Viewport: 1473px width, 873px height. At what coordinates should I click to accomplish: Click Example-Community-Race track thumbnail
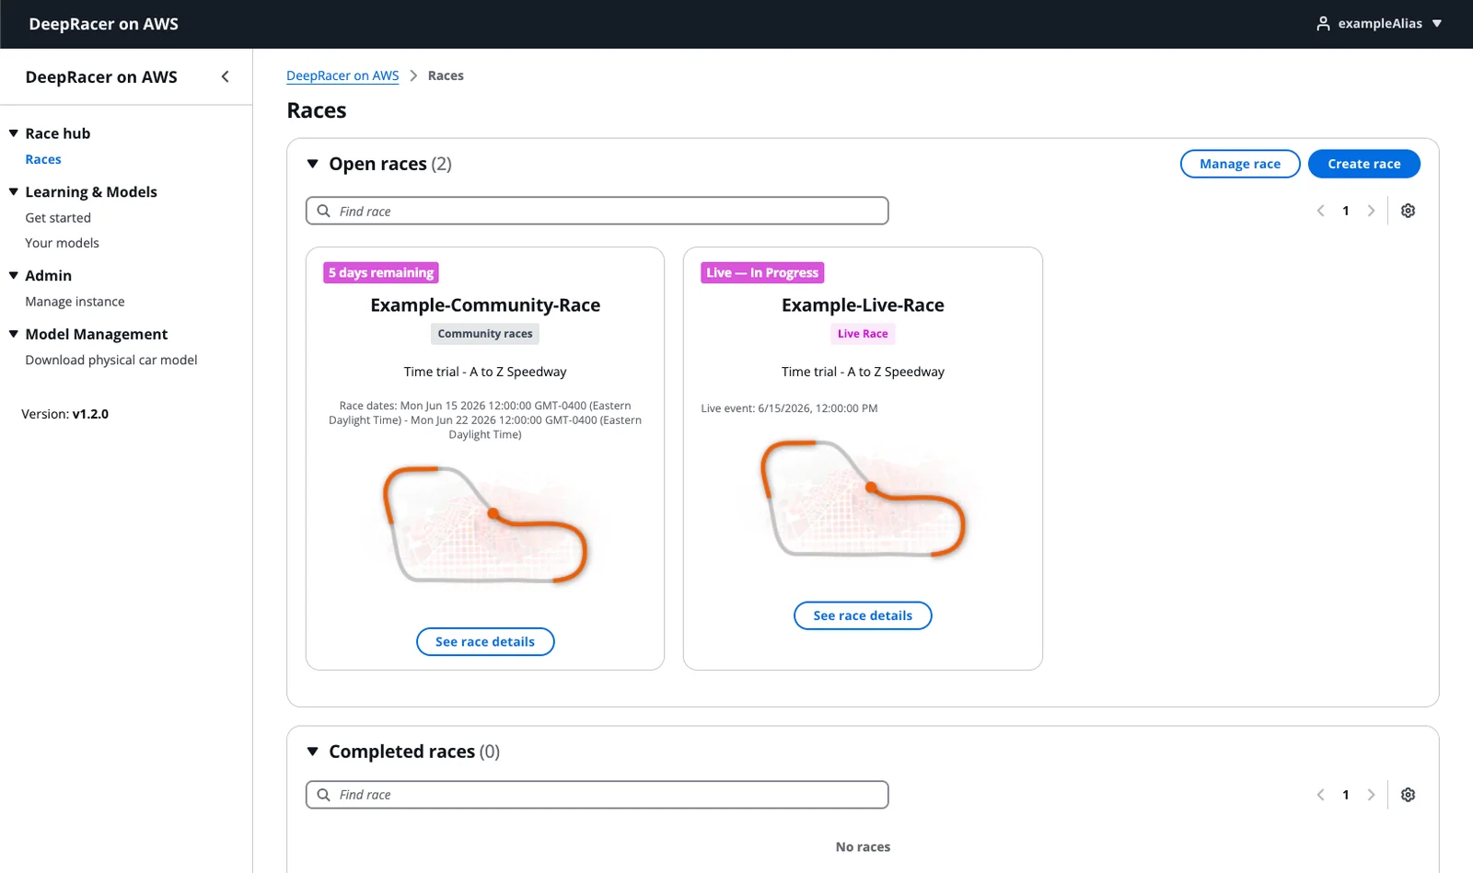click(x=485, y=525)
